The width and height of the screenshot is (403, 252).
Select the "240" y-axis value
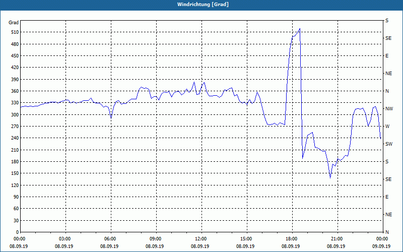pyautogui.click(x=15, y=138)
